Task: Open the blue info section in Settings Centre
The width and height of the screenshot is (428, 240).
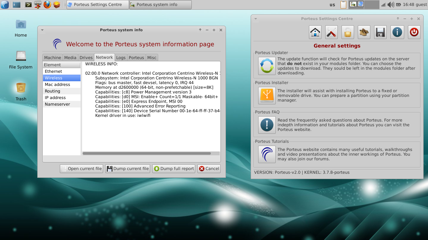Action: coord(397,32)
